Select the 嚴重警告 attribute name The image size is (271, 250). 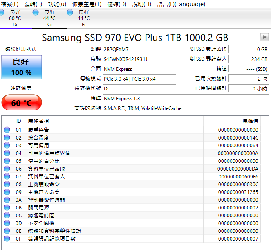(38, 130)
